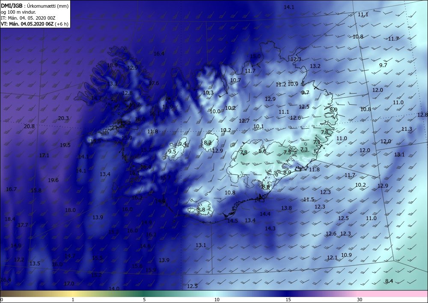Image resolution: width=428 pixels, height=303 pixels.
Task: Click the map value 19.5
Action: click(x=65, y=145)
